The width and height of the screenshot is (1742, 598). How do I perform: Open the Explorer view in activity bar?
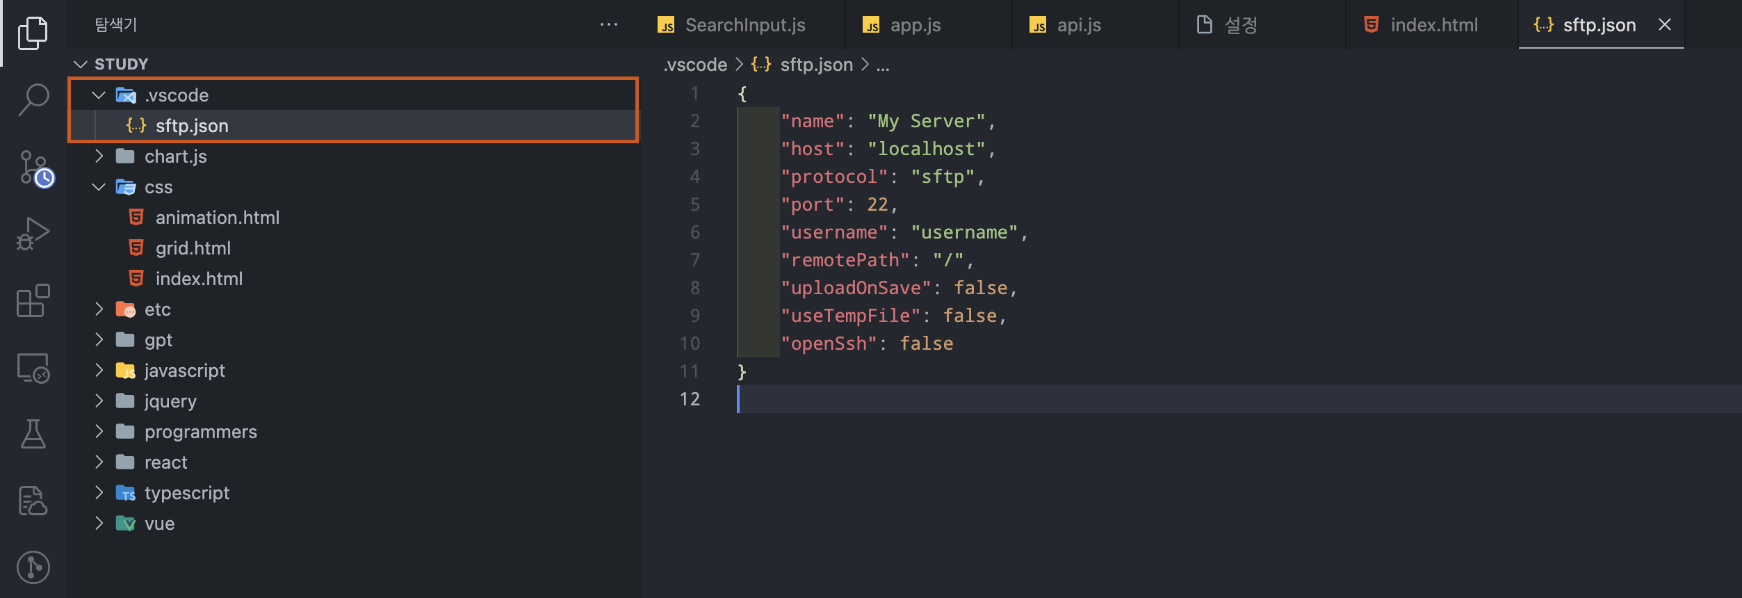pos(33,33)
